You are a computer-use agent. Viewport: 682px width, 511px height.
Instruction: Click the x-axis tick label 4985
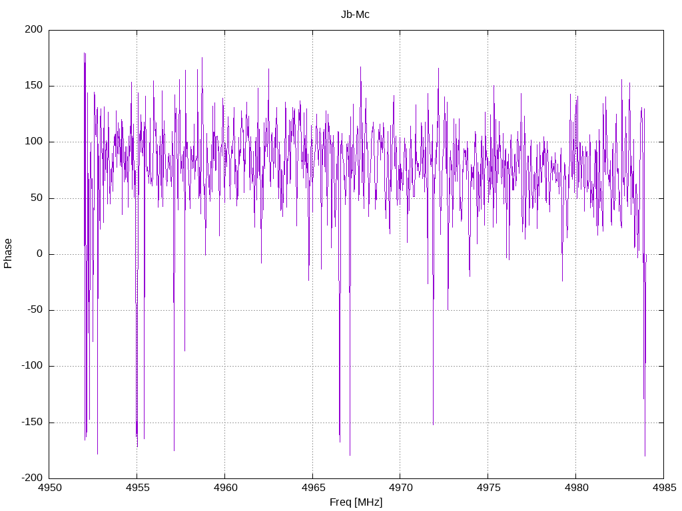(x=664, y=488)
